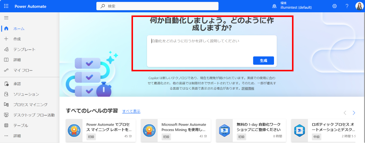Open the ロボティック プロセス オートメーション card title

[x=334, y=127]
